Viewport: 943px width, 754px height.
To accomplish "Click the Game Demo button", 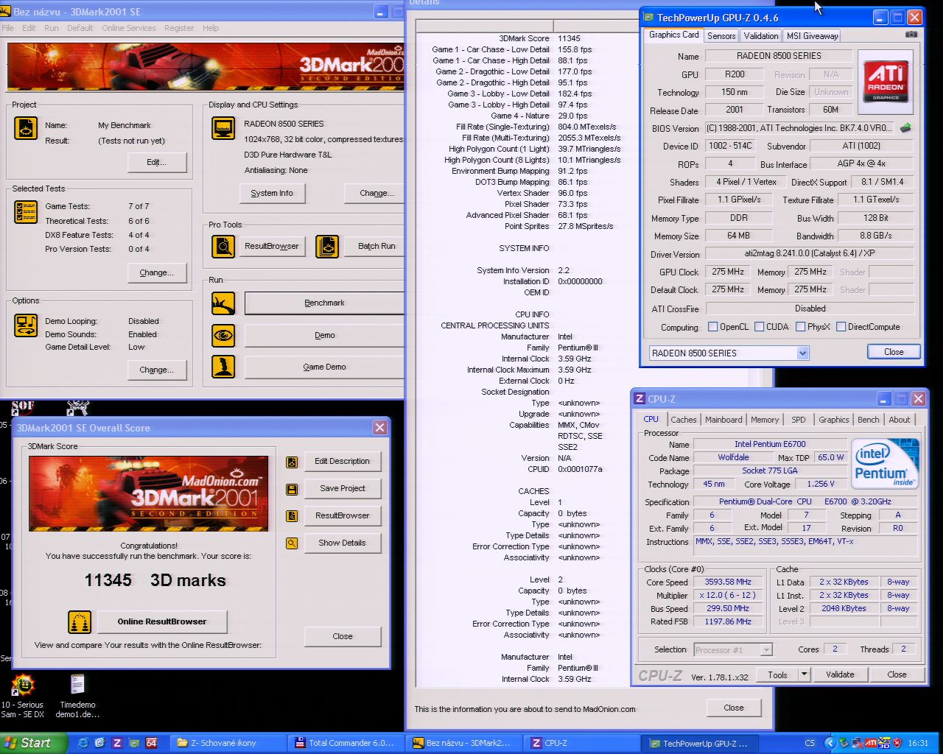I will tap(324, 367).
